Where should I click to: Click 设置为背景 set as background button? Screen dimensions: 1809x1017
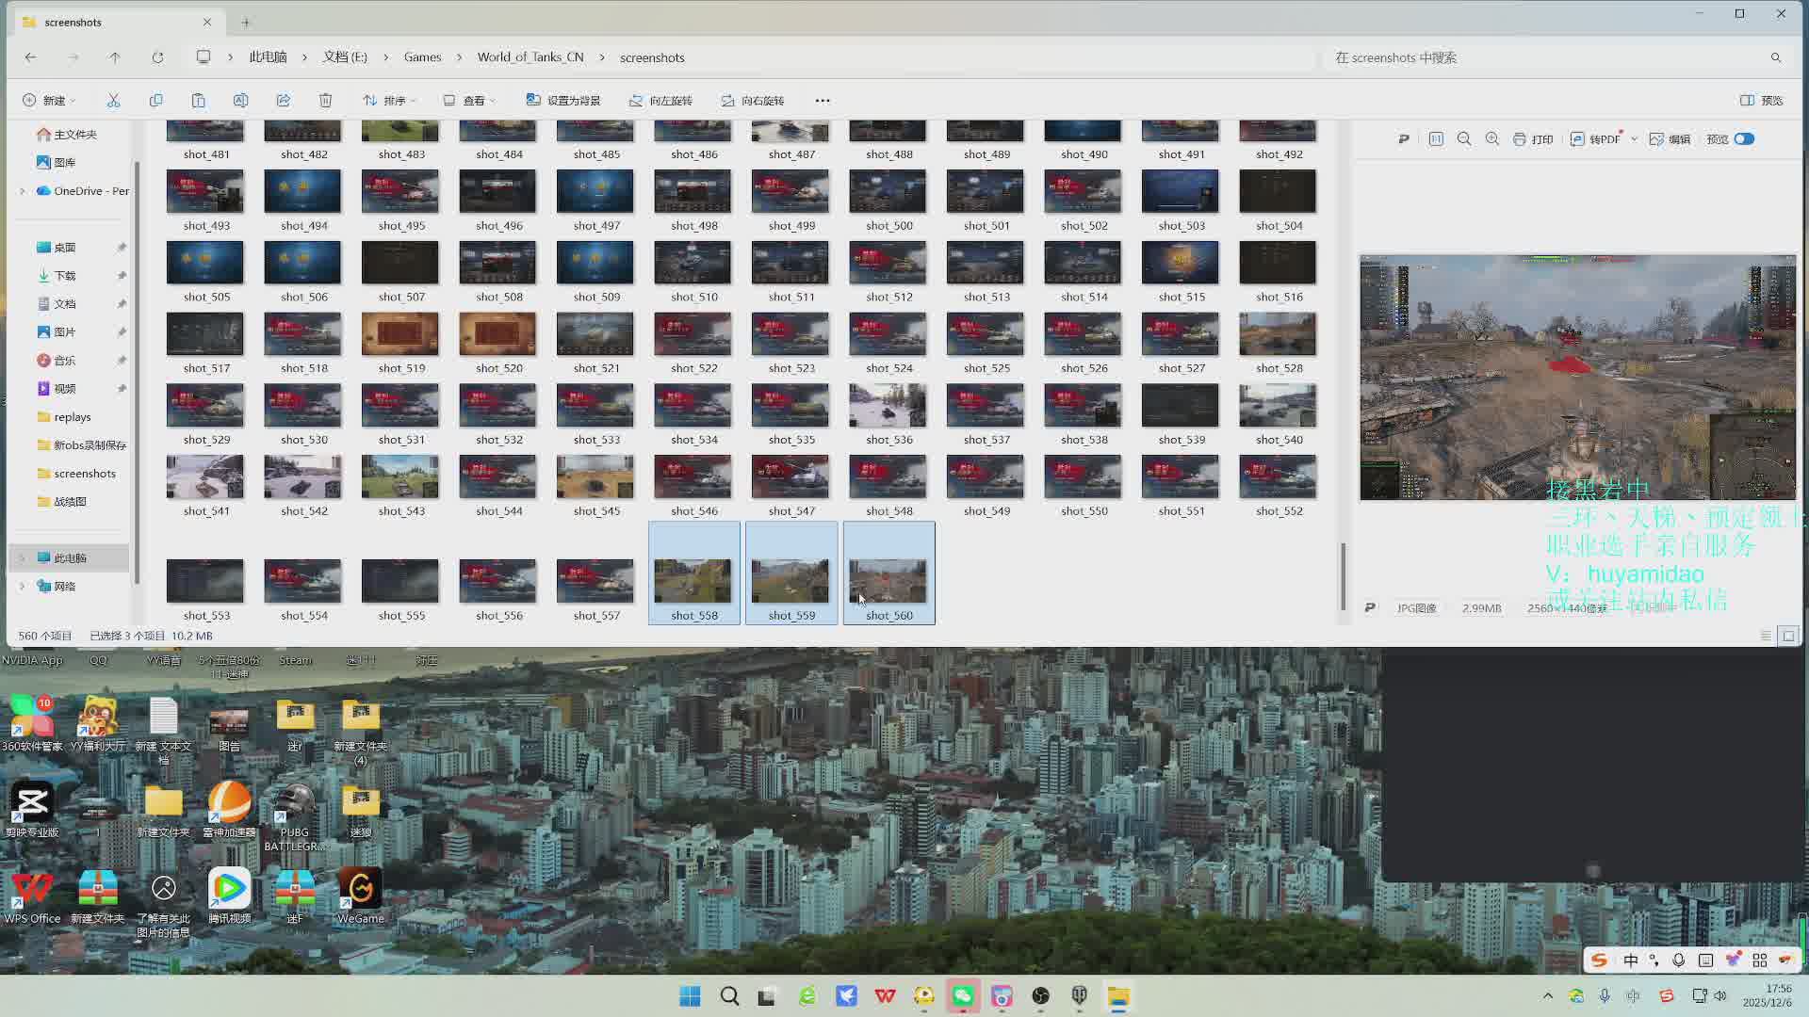[x=563, y=100]
